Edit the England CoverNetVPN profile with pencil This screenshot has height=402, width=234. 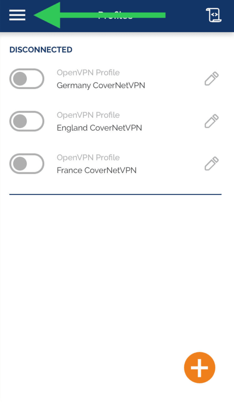pyautogui.click(x=212, y=121)
